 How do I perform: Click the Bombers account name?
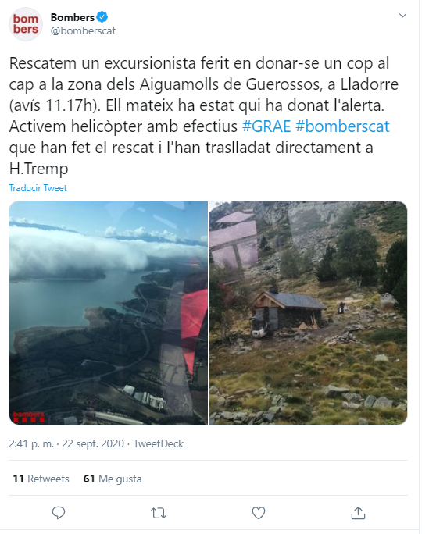tap(72, 17)
